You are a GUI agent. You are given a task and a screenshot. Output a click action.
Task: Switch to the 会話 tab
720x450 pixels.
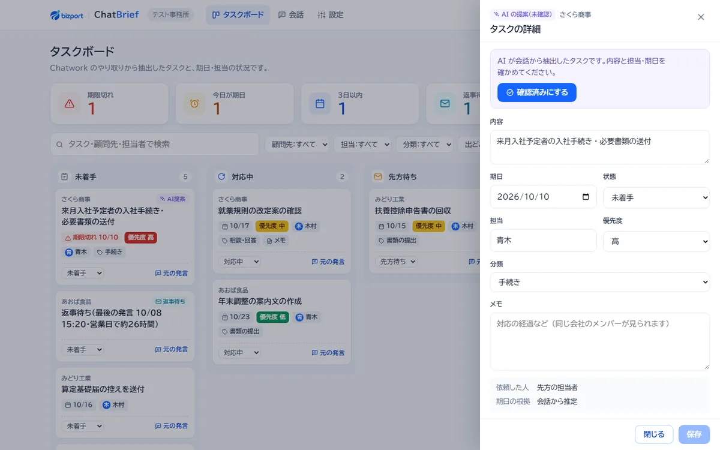pos(291,15)
